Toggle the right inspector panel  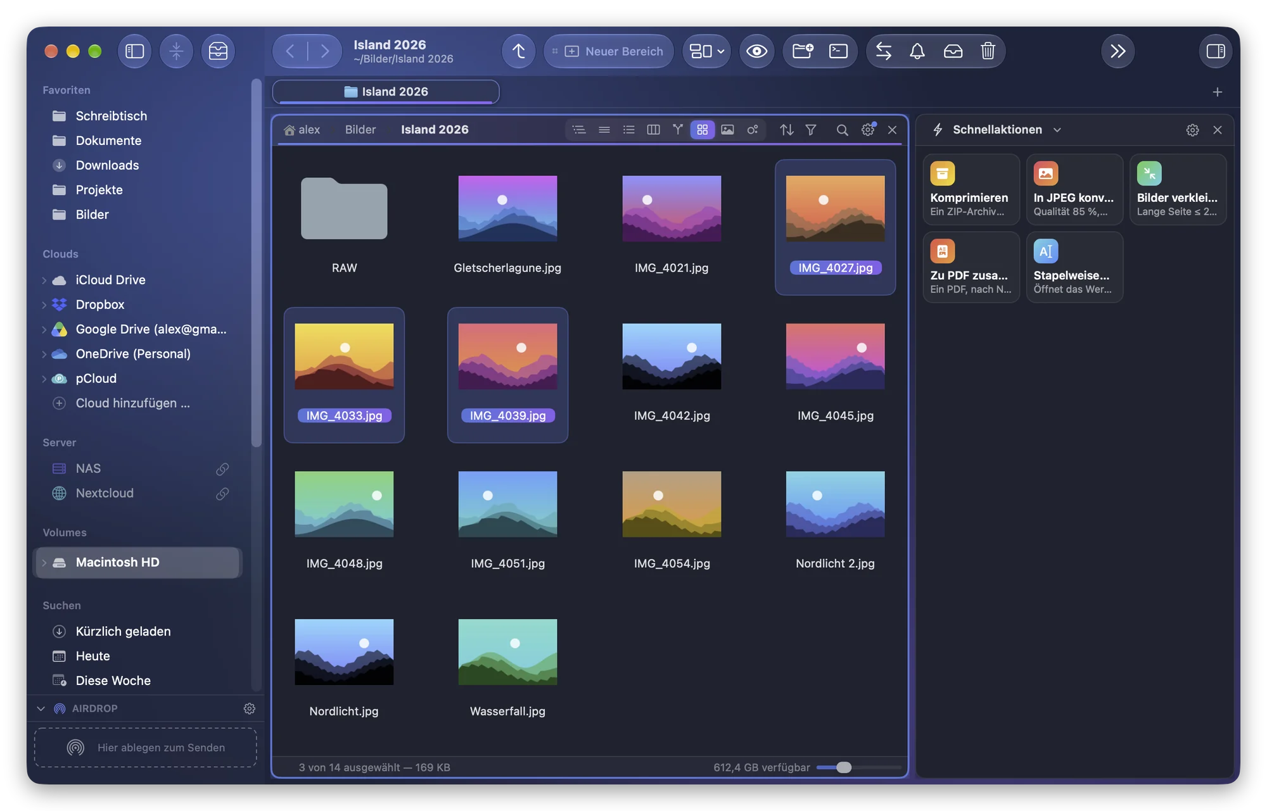1216,51
